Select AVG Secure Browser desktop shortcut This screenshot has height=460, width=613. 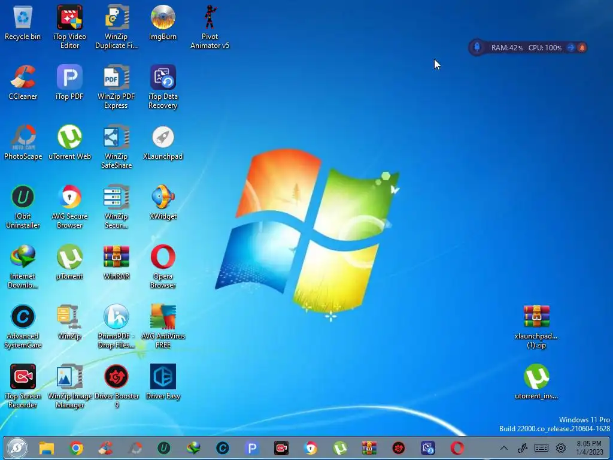(69, 207)
